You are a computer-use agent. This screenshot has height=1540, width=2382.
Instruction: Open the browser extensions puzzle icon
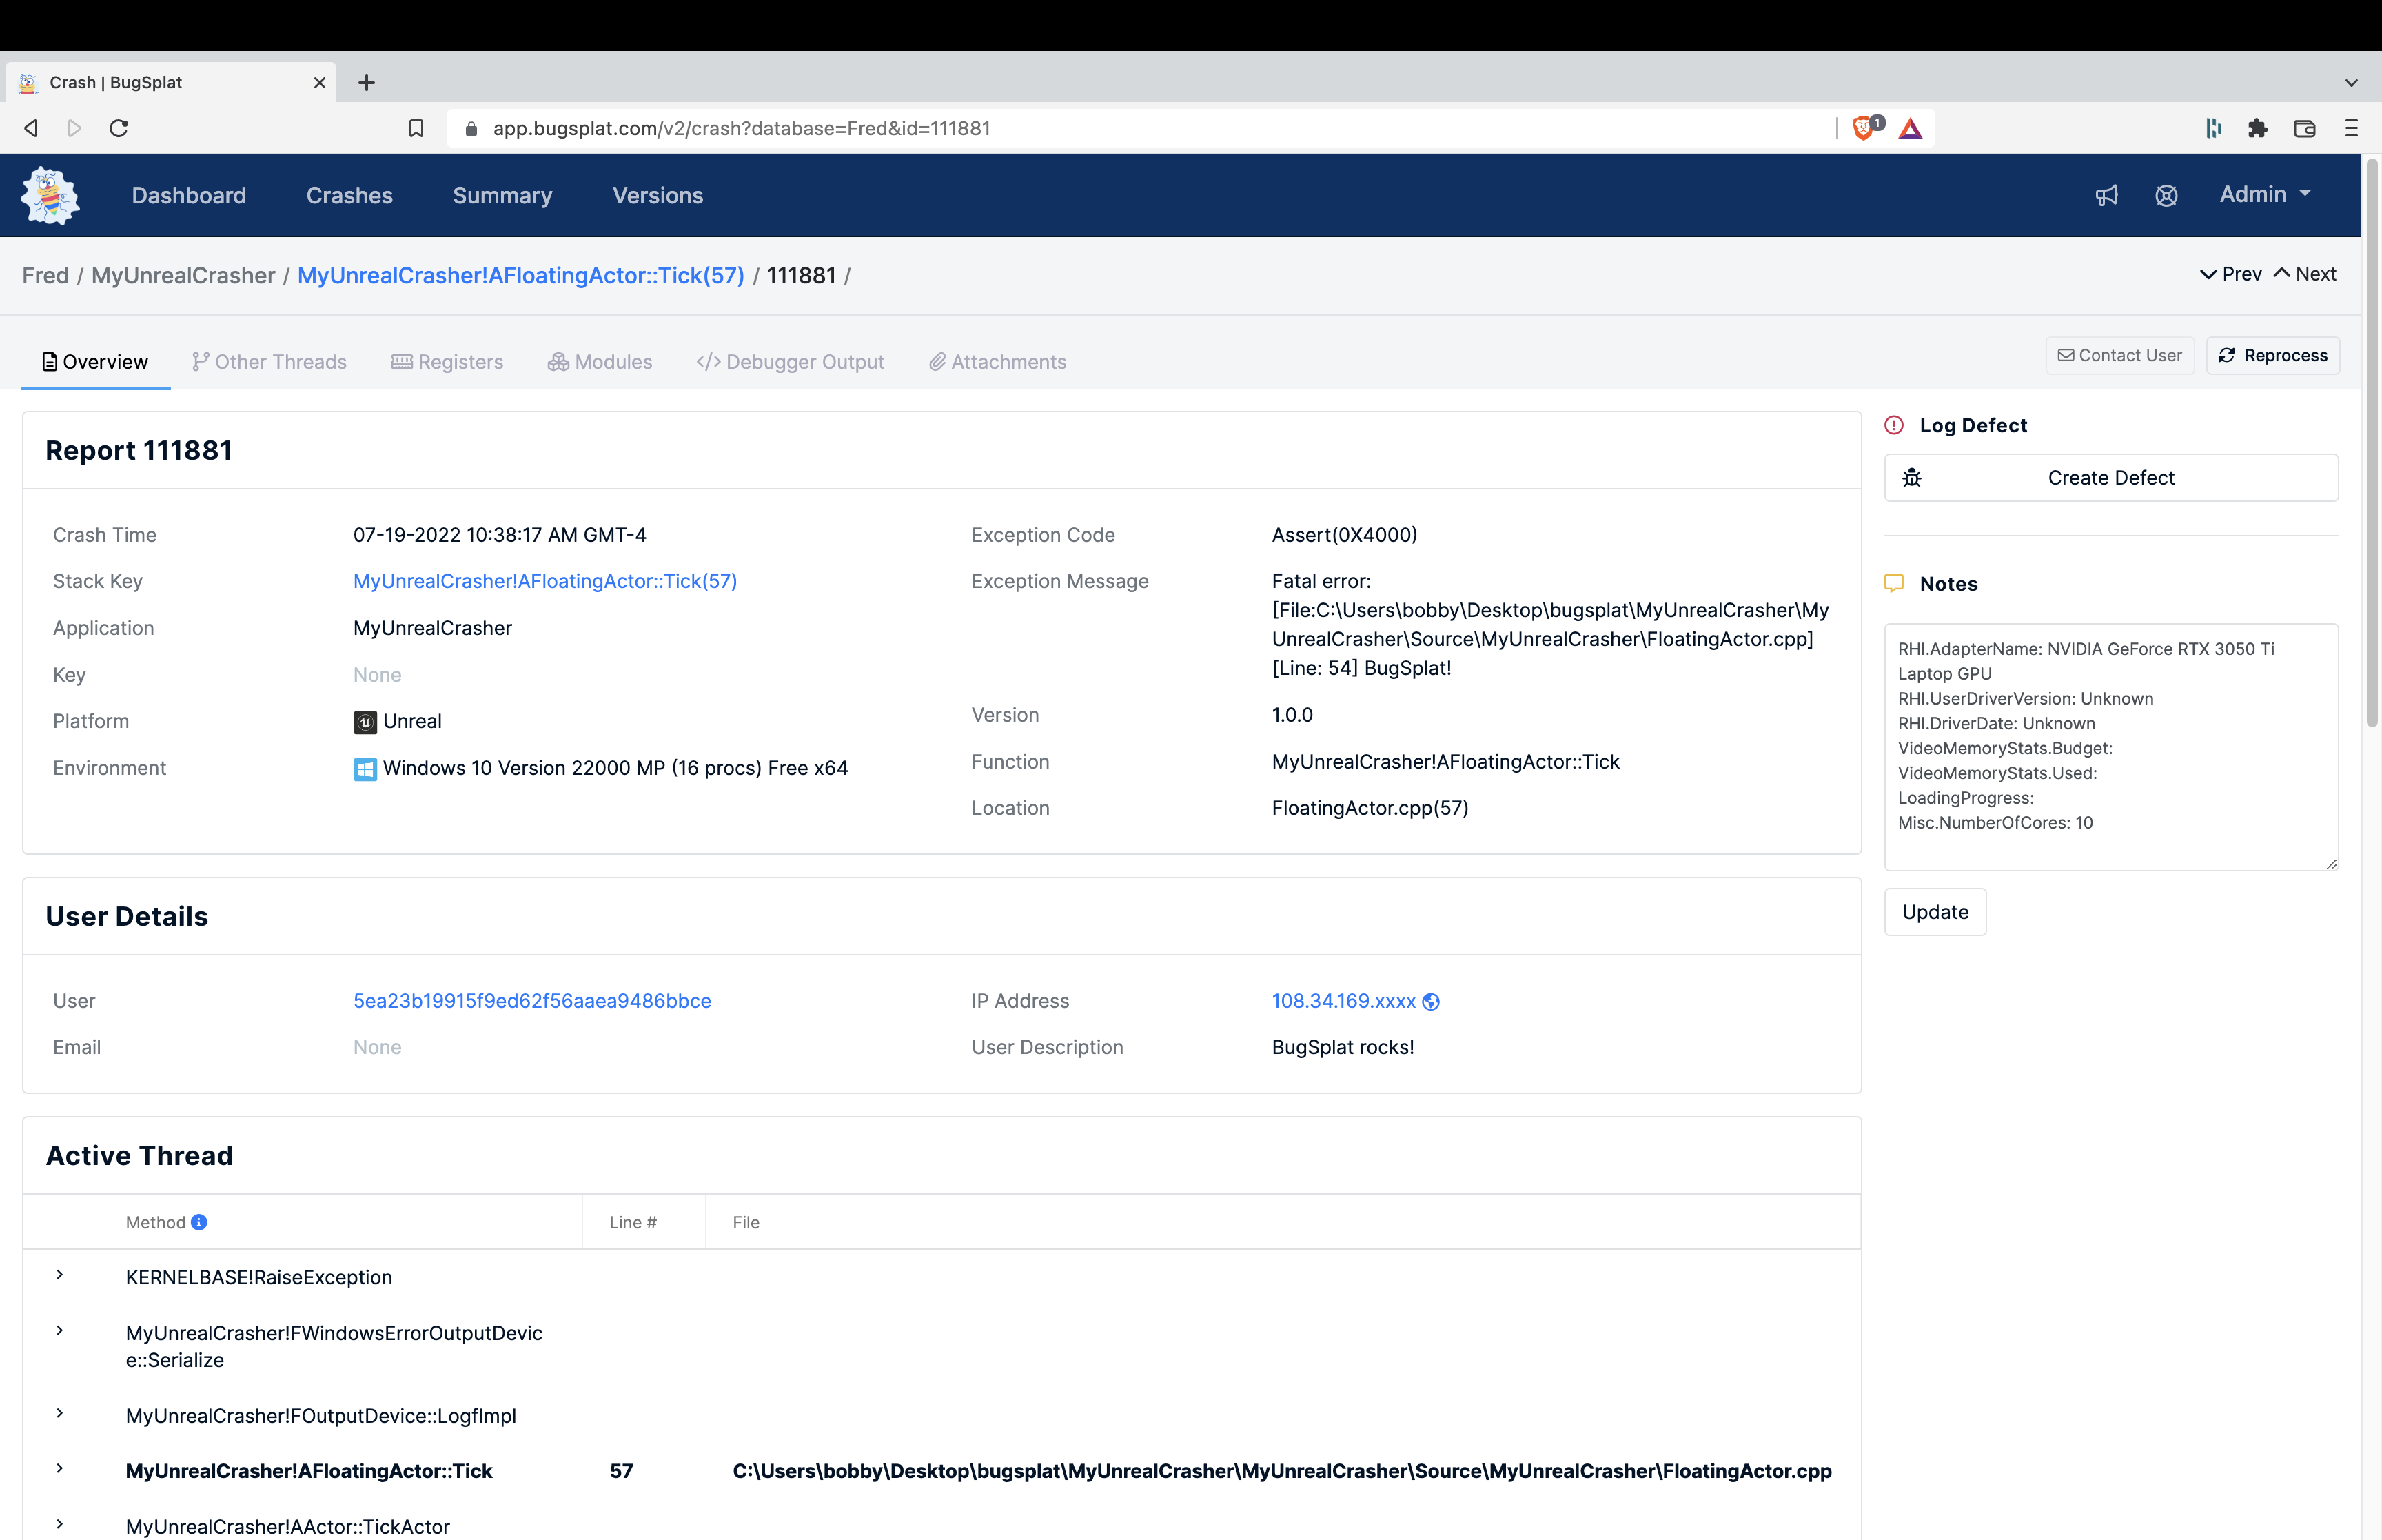tap(2257, 128)
